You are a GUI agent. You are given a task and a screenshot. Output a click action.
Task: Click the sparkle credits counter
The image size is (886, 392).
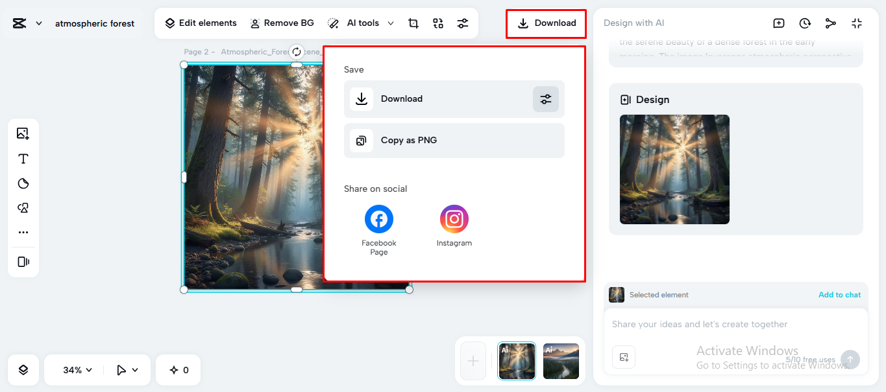click(178, 370)
